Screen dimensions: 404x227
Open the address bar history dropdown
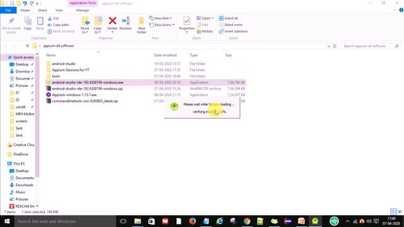[x=328, y=46]
